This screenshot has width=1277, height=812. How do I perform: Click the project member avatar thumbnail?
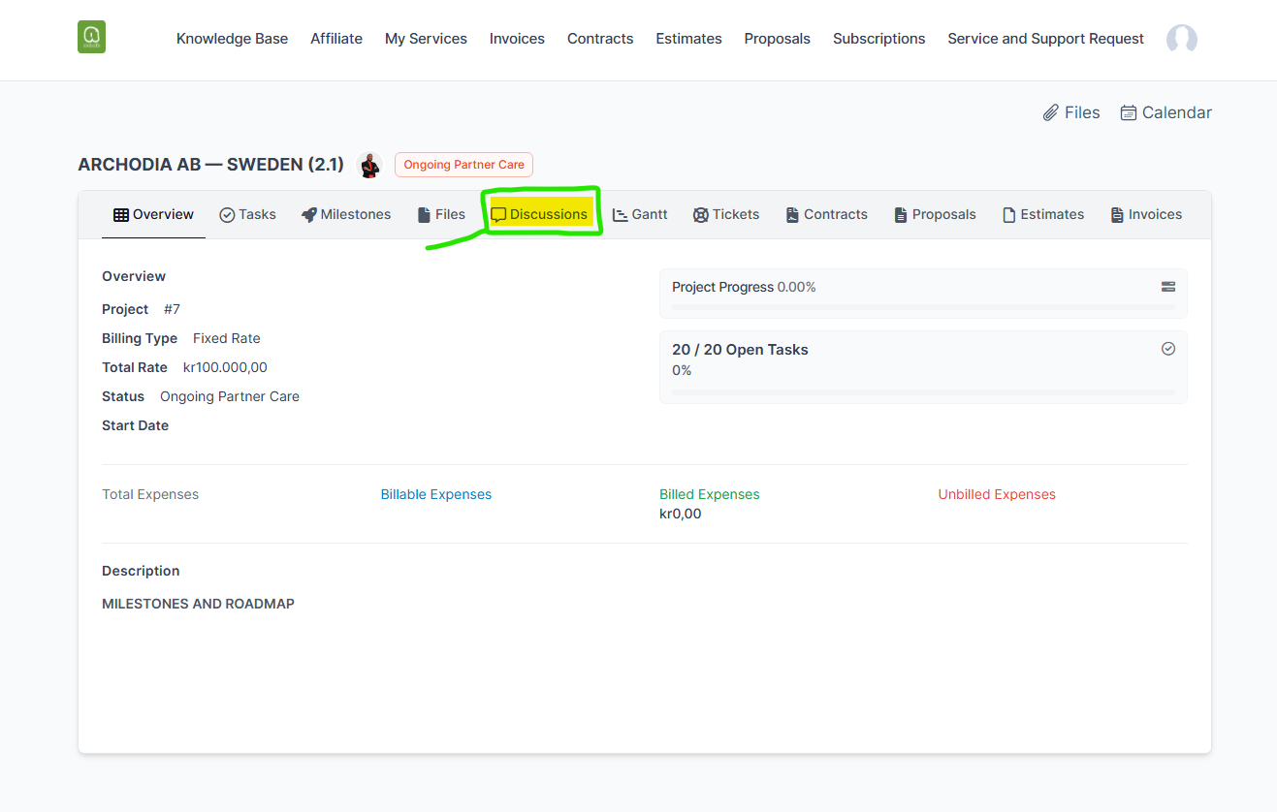[x=368, y=165]
